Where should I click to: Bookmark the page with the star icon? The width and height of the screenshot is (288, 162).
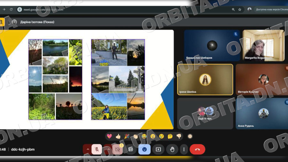240,10
